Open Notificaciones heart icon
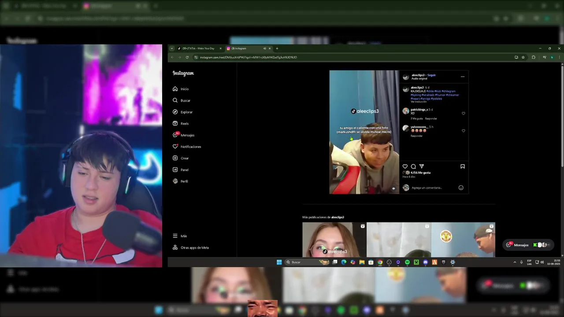The width and height of the screenshot is (564, 317). (x=175, y=147)
